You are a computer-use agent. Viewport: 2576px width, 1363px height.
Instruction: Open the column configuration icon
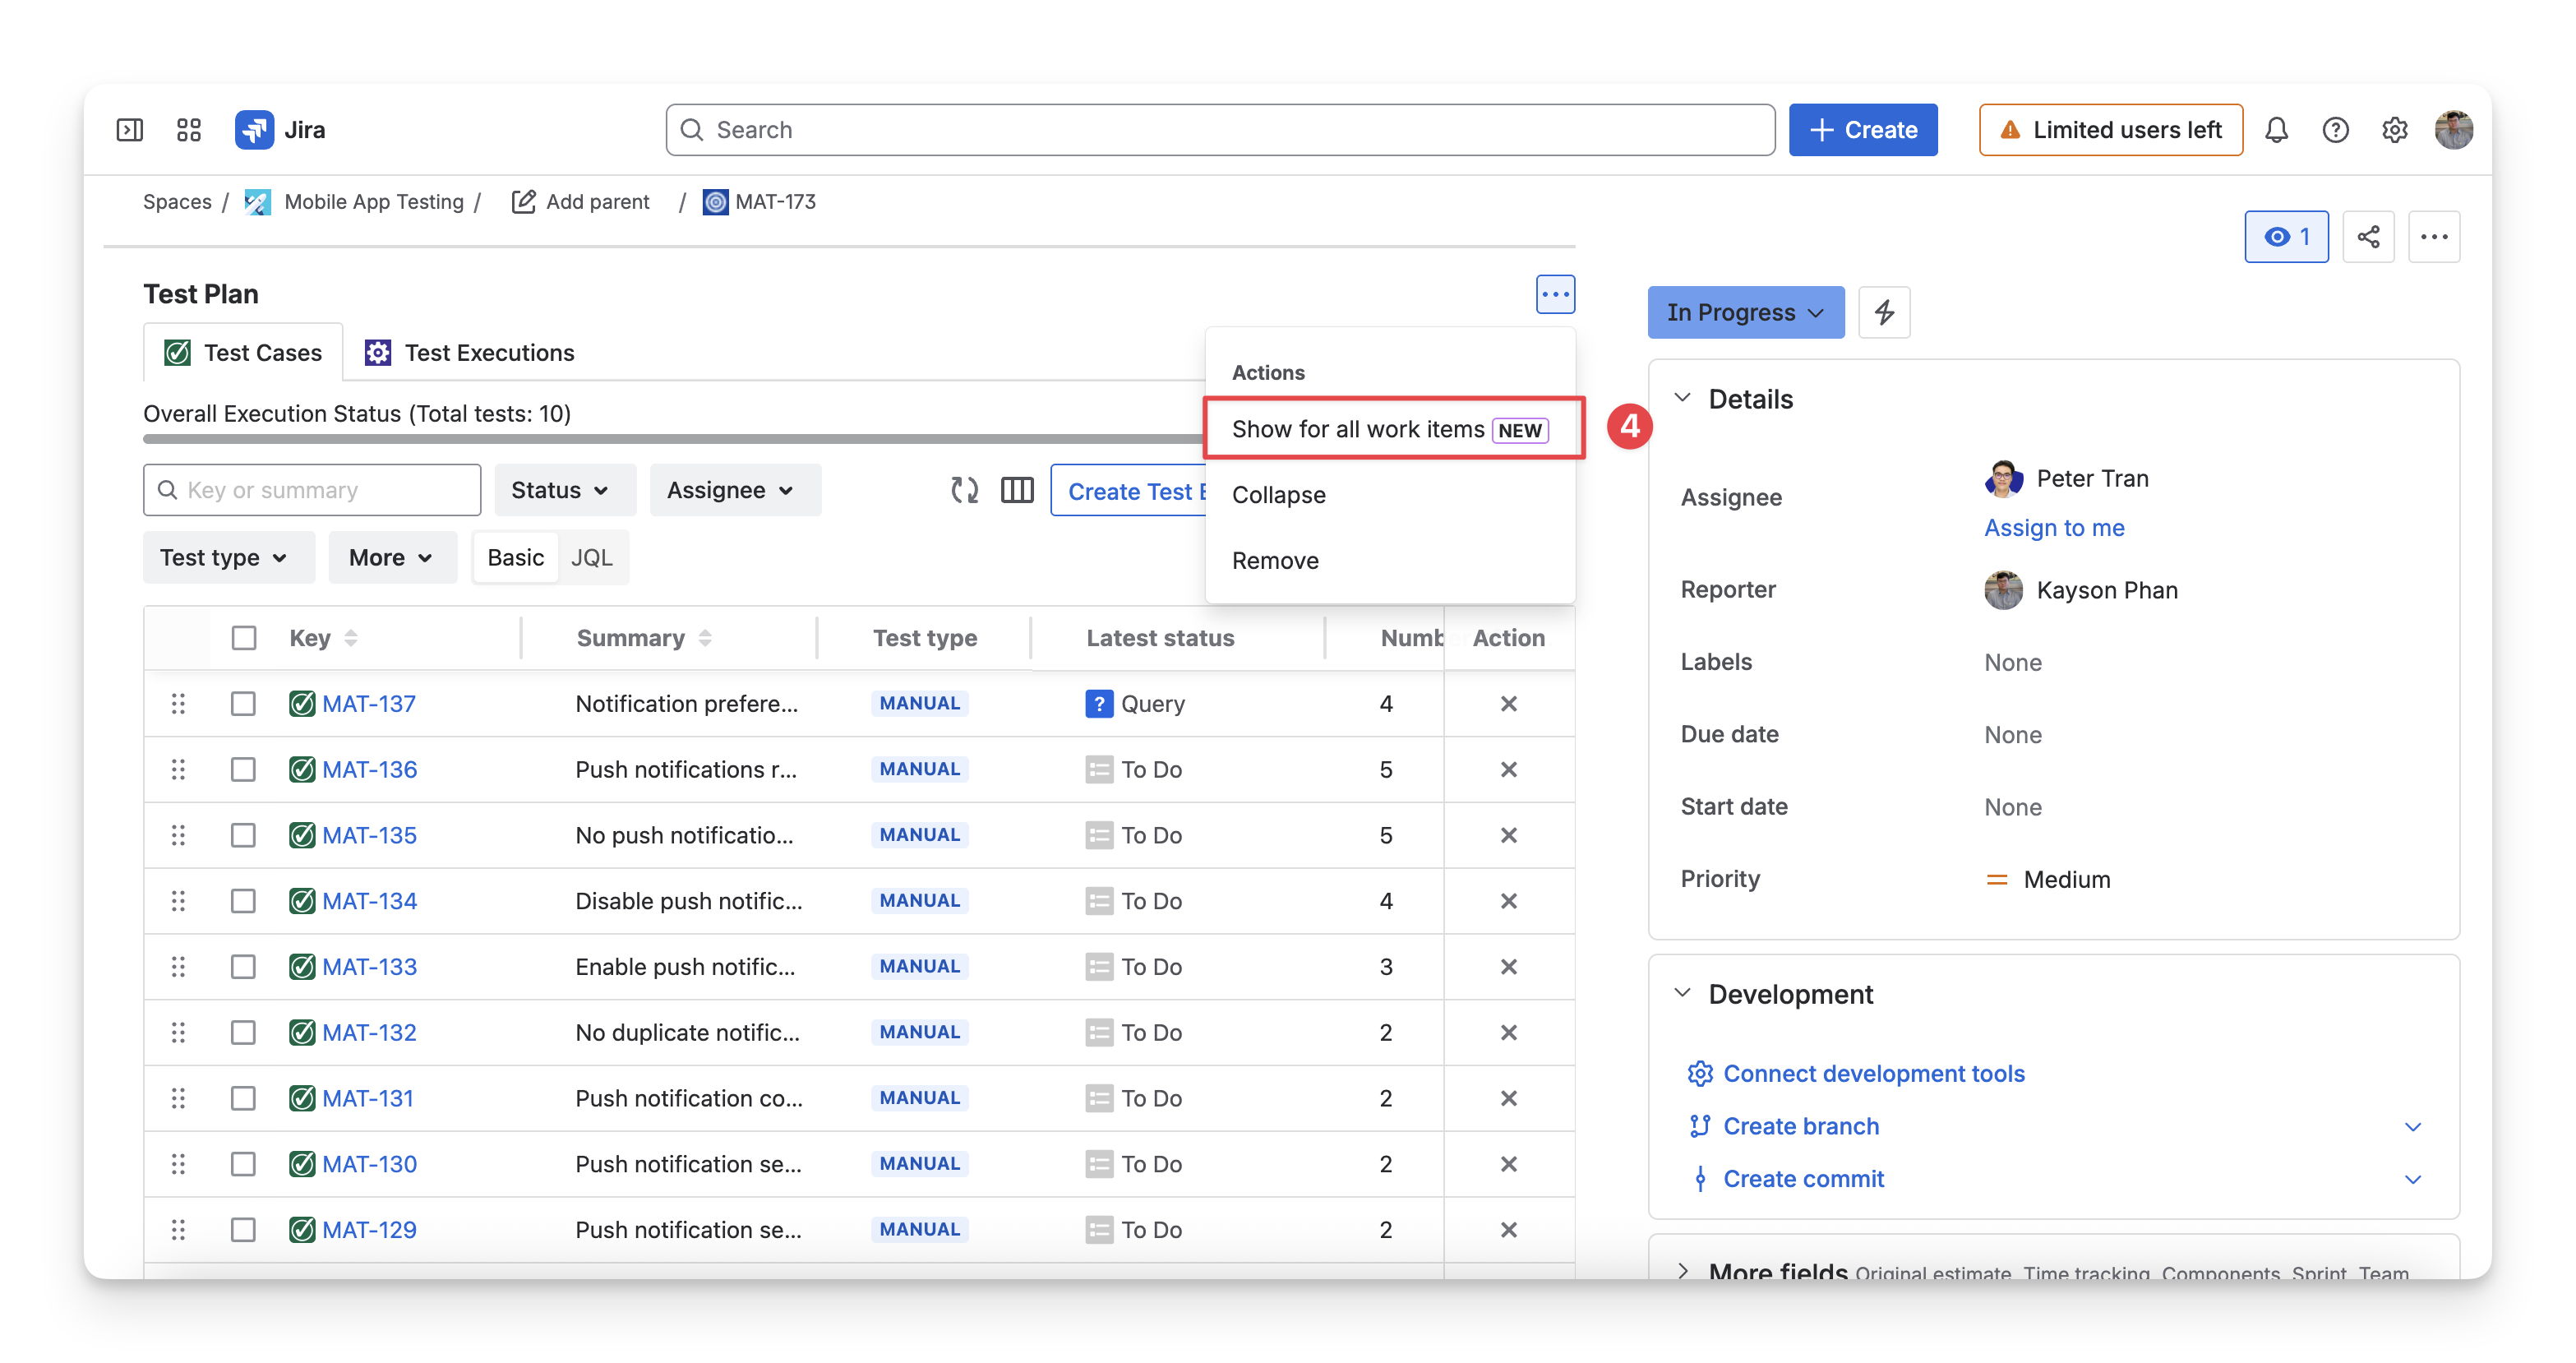coord(1017,490)
